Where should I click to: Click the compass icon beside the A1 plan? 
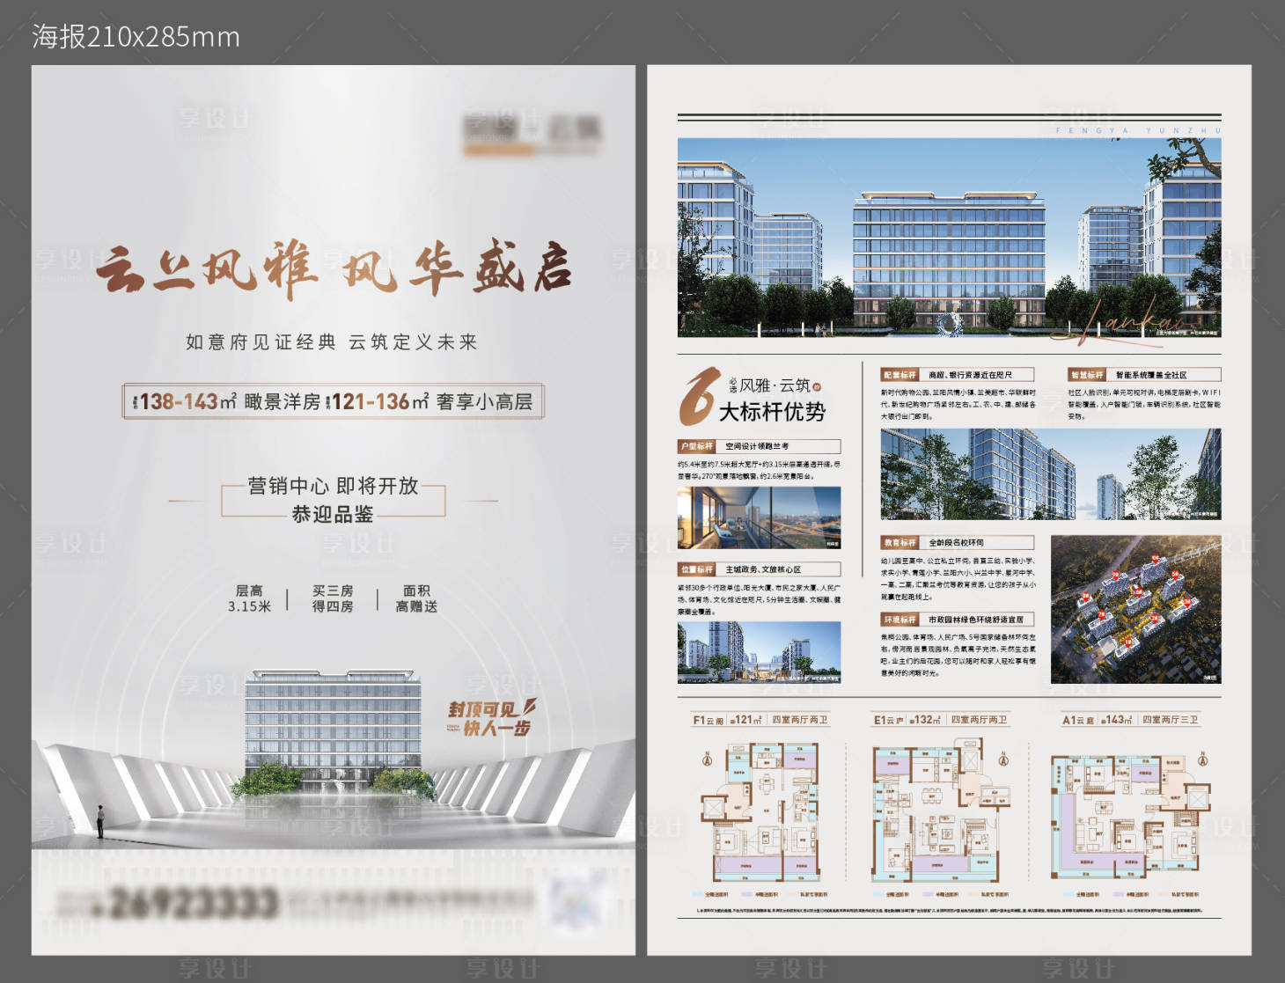pos(1203,759)
